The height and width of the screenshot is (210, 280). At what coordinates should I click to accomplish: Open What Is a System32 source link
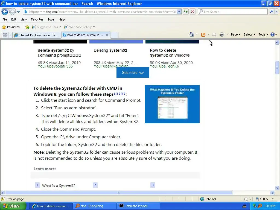(x=59, y=186)
